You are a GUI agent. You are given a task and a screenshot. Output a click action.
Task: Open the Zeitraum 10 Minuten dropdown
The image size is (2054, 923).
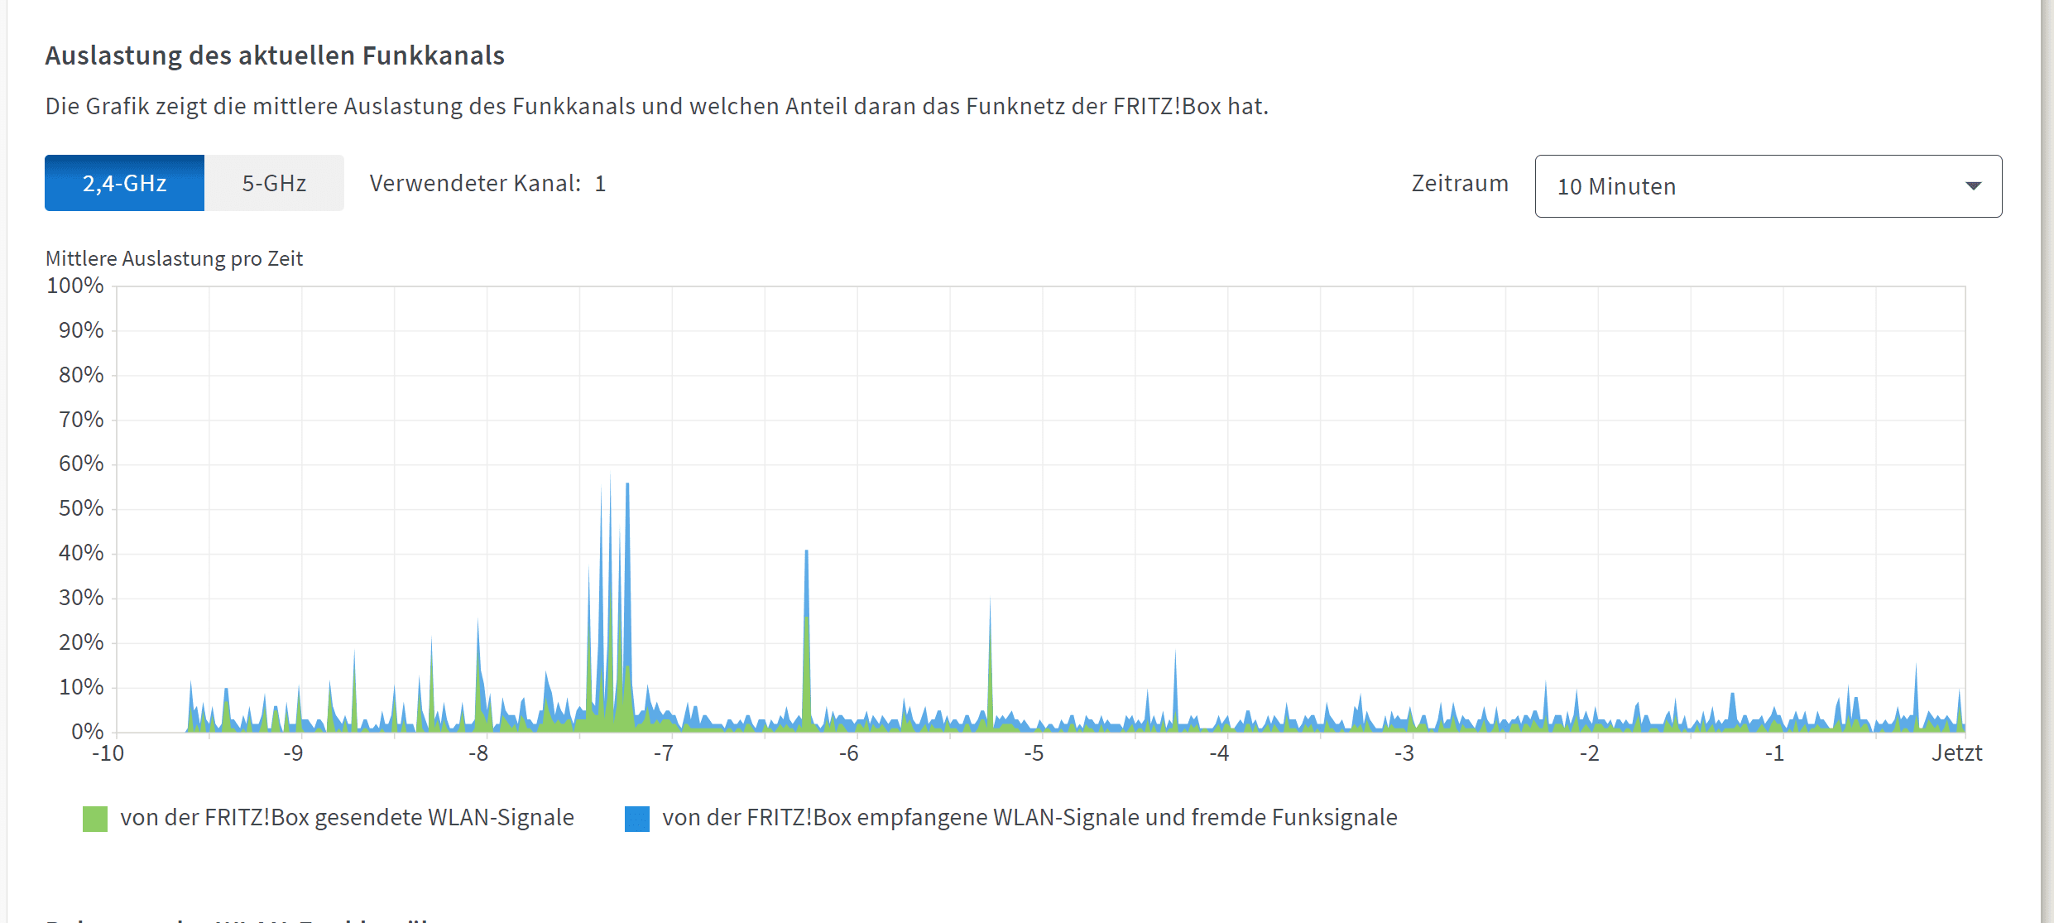pyautogui.click(x=1767, y=186)
